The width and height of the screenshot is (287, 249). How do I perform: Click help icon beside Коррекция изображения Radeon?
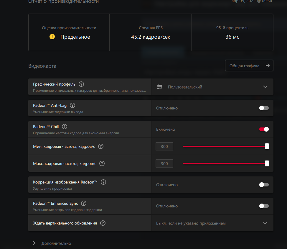click(103, 182)
